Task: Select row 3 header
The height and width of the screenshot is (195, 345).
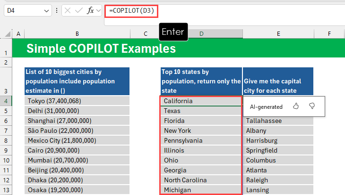Action: [x=6, y=81]
